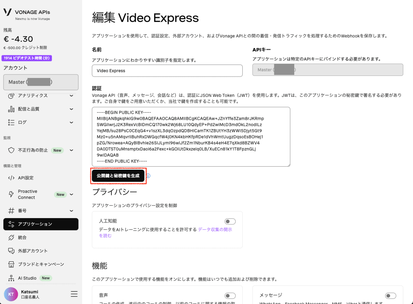
Task: Click 公開鍵と秘密鍵を生成 button
Action: [x=118, y=176]
